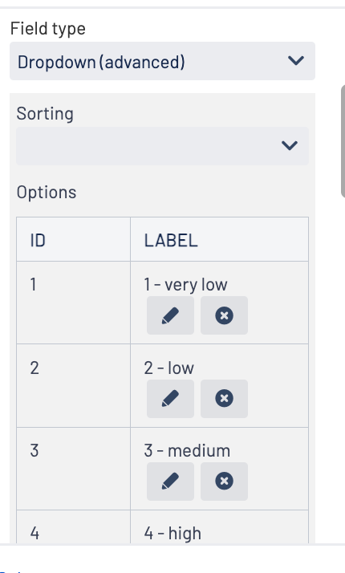This screenshot has height=573, width=345.
Task: Click the Options section heading
Action: tap(47, 193)
